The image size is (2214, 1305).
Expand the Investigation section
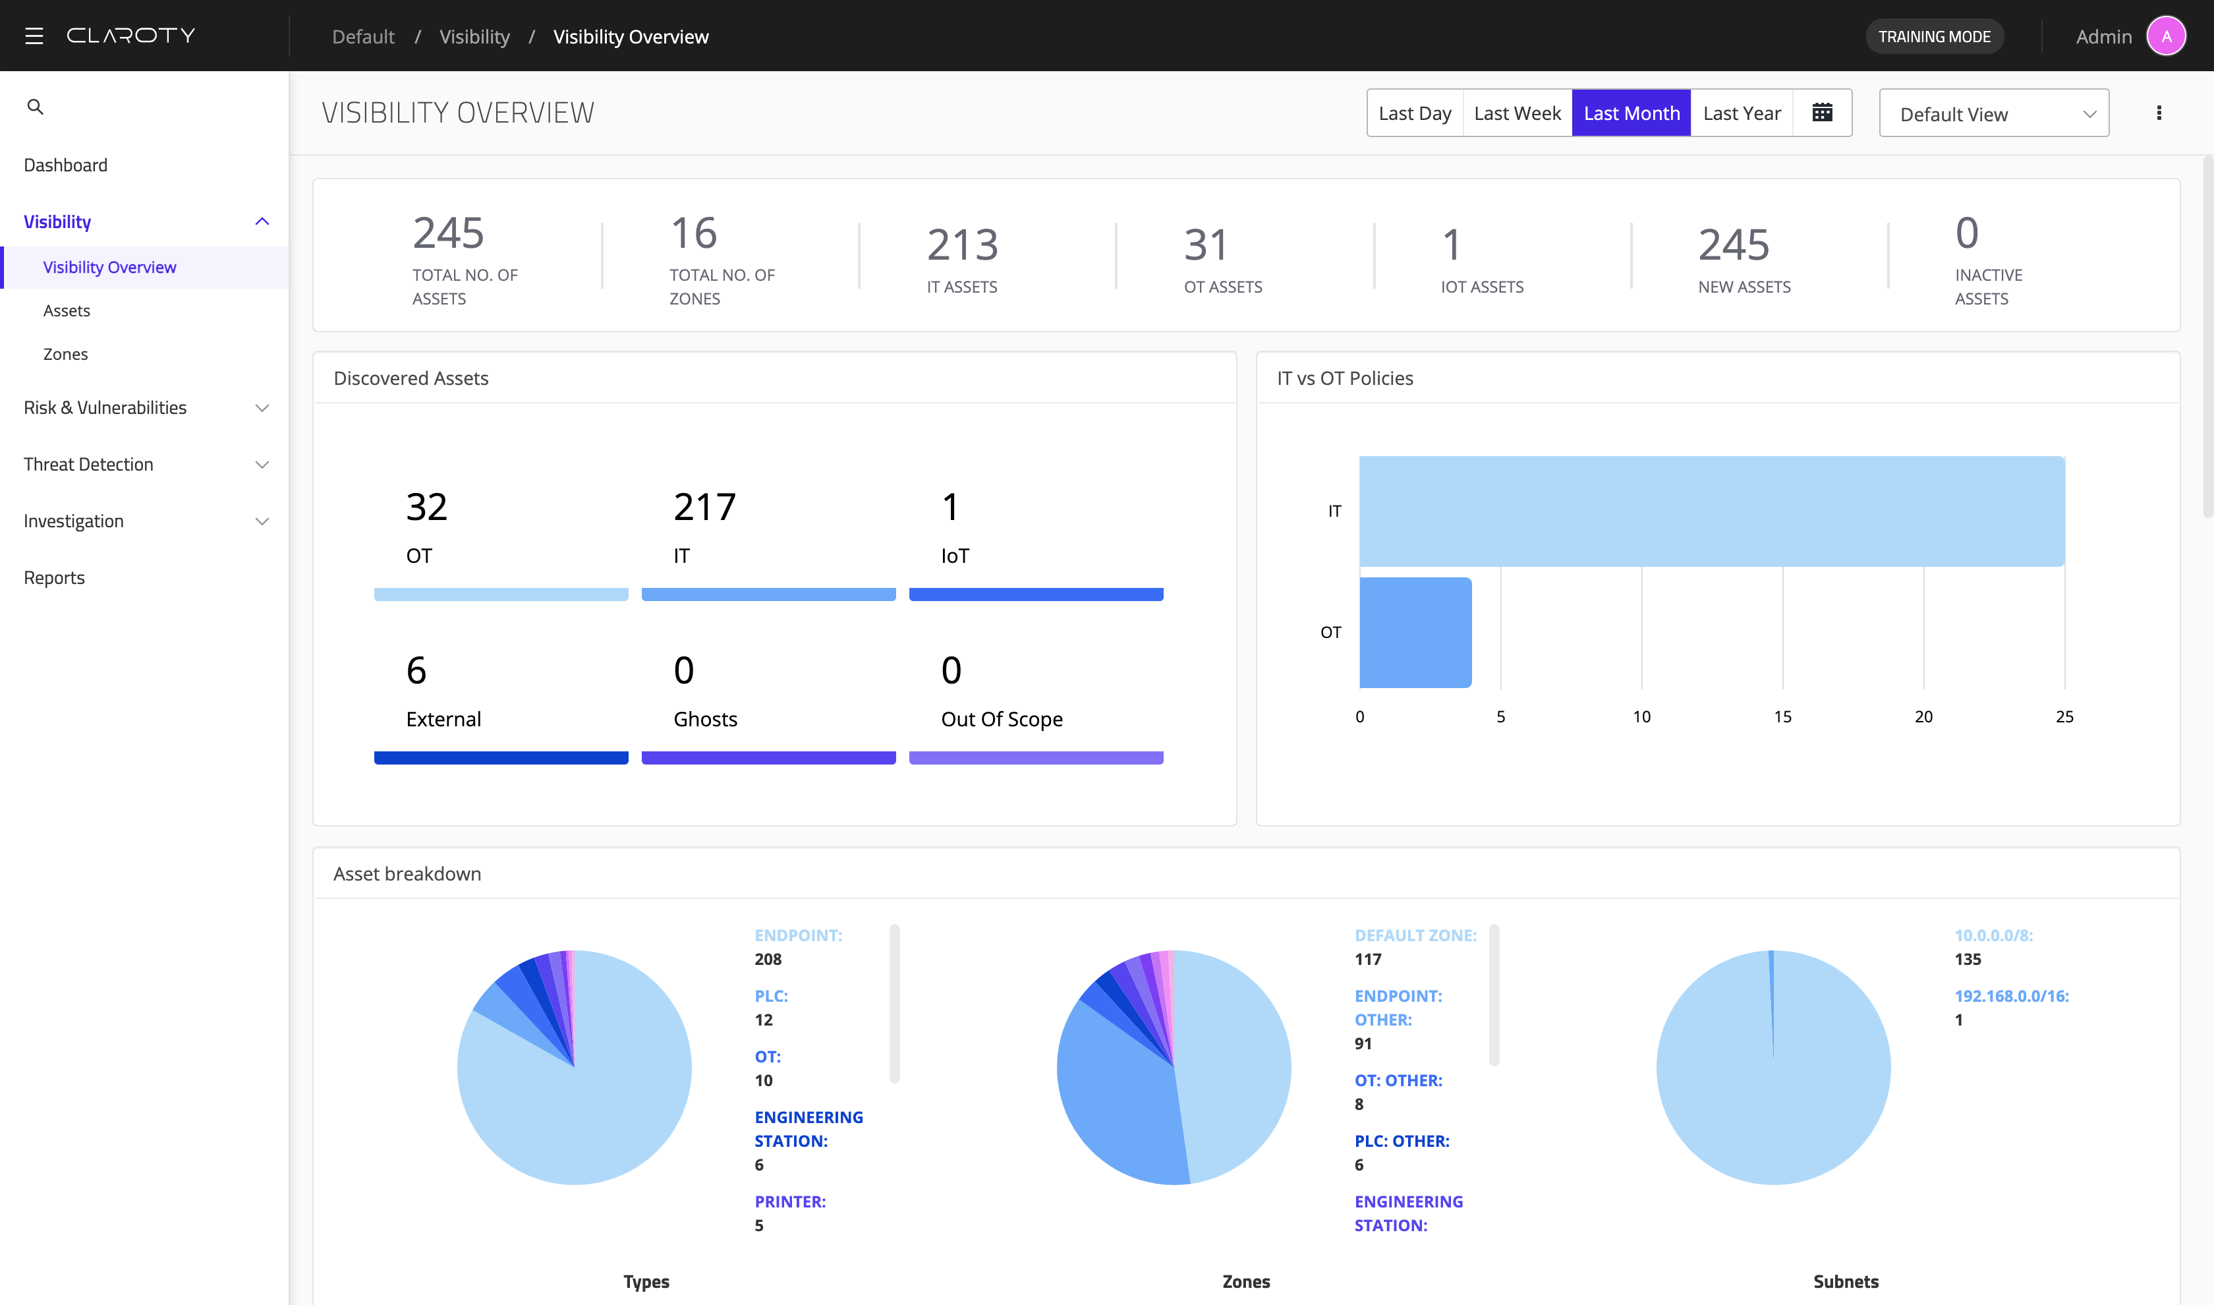tap(262, 521)
